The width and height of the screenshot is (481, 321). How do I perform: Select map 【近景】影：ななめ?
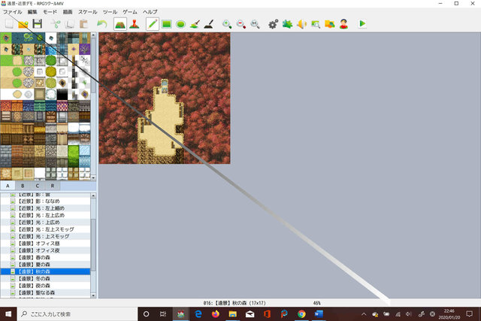click(x=45, y=201)
